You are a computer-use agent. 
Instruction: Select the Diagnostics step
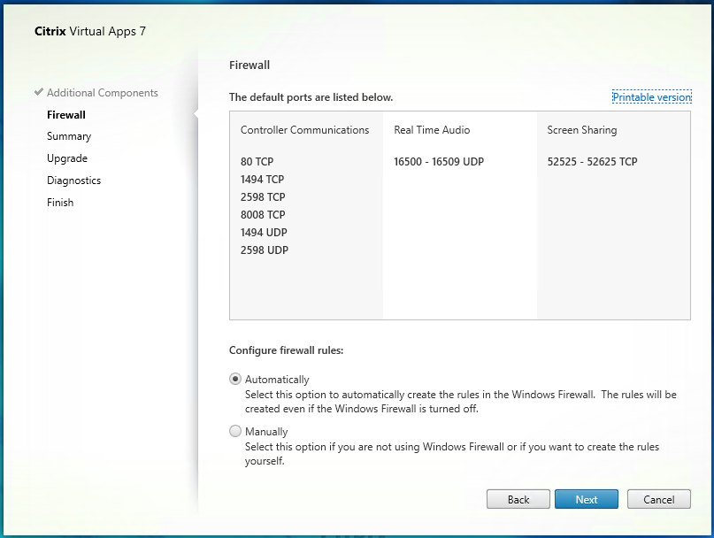[73, 181]
